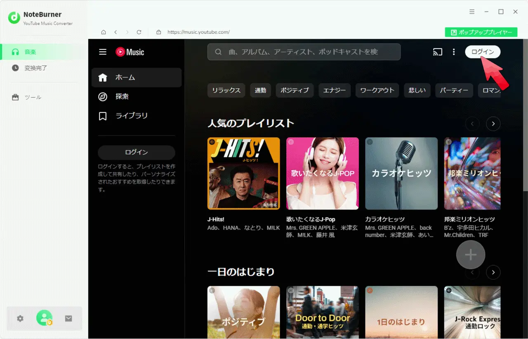Navigate back with the left arrow

pos(116,32)
